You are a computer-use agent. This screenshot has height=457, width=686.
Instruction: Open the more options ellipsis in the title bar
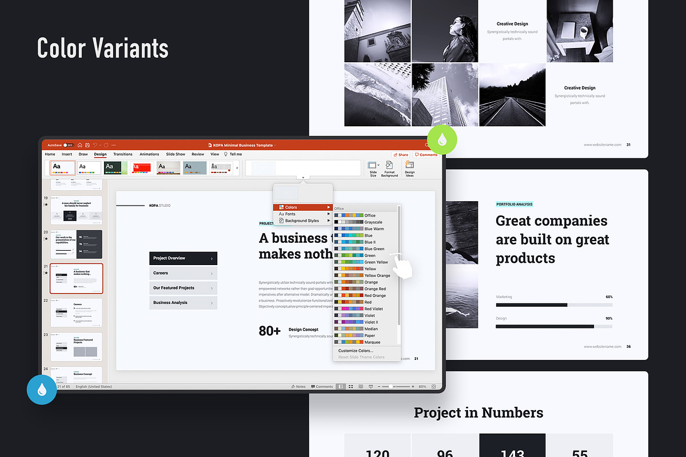click(113, 145)
